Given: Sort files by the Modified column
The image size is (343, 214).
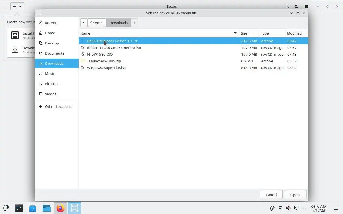Looking at the screenshot, I should point(297,33).
